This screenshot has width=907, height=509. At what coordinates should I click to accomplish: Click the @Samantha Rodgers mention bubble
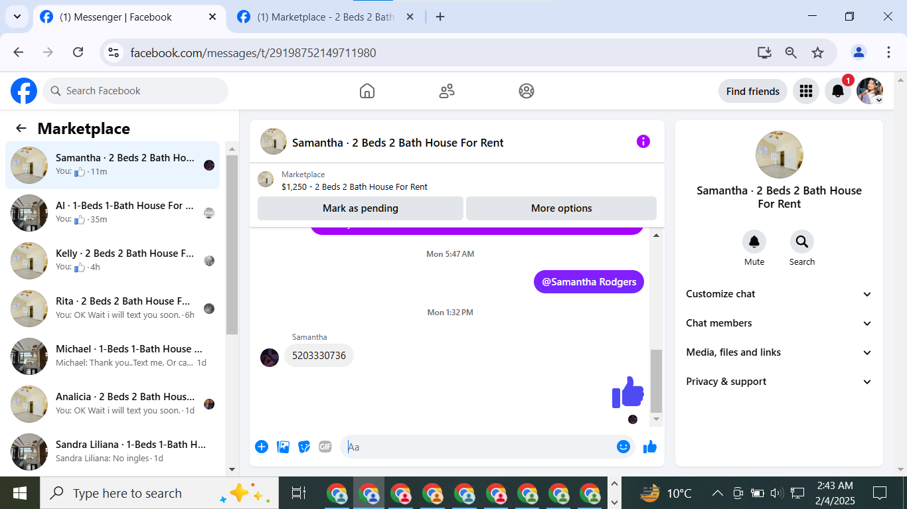pyautogui.click(x=589, y=282)
